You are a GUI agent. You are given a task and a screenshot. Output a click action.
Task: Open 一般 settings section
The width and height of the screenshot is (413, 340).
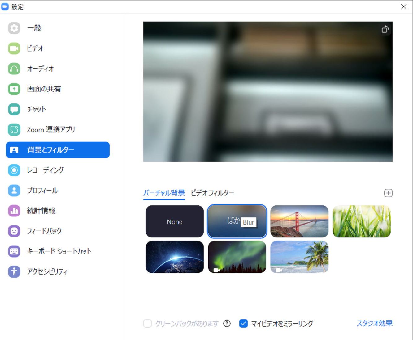click(x=58, y=28)
